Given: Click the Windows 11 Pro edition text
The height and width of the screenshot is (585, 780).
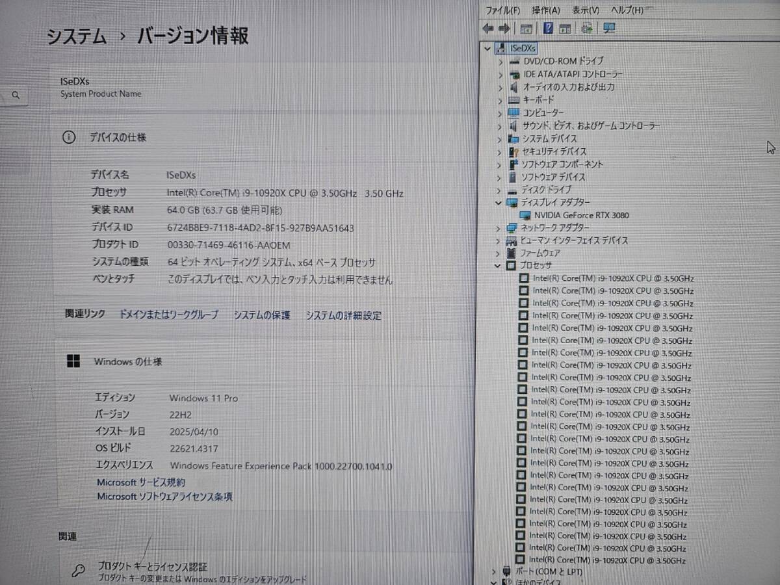Looking at the screenshot, I should 203,398.
